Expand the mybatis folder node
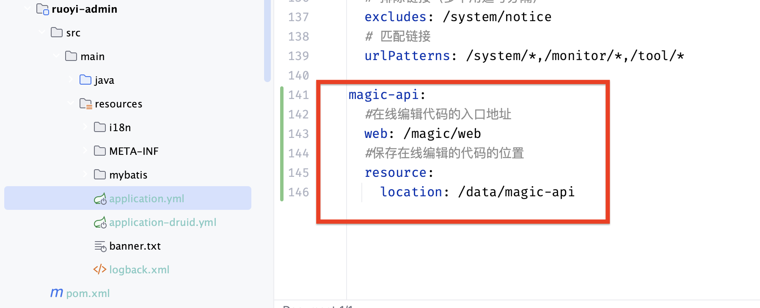760x308 pixels. tap(85, 174)
